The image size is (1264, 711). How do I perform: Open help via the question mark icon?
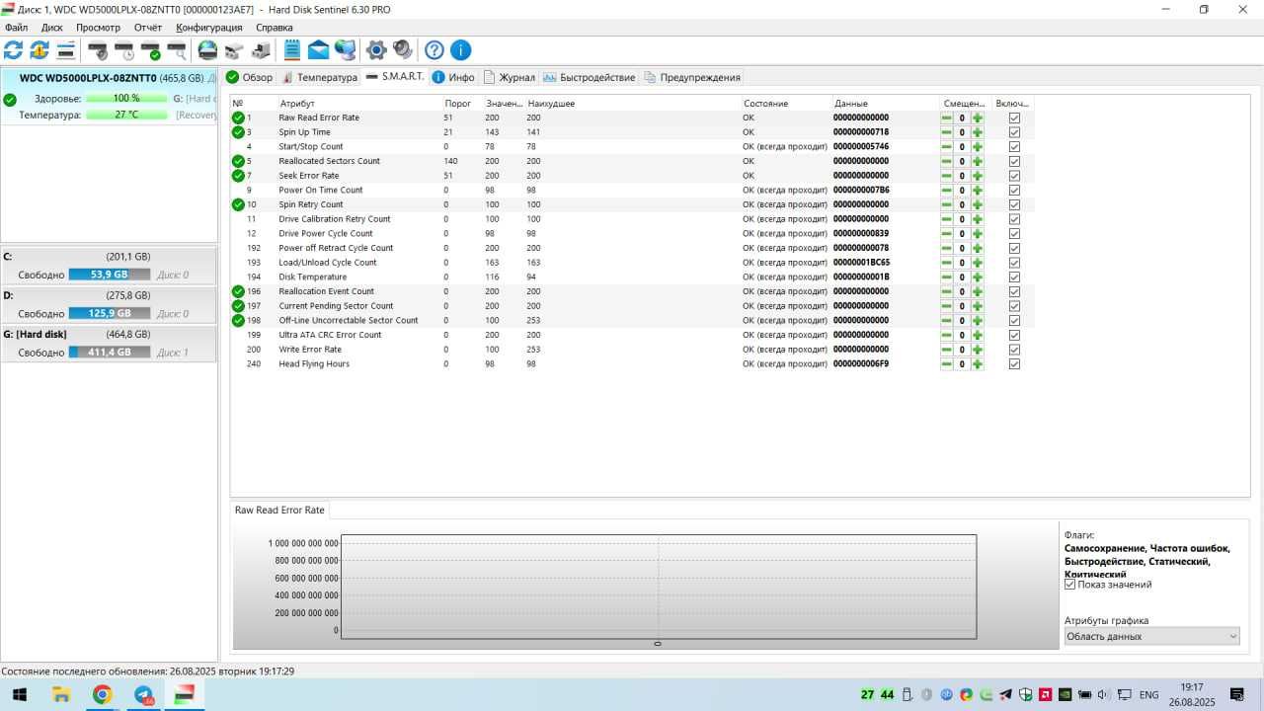(434, 50)
